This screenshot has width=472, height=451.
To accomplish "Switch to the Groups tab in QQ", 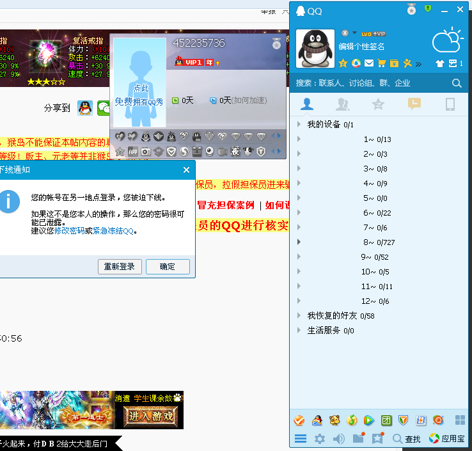I will [x=343, y=104].
